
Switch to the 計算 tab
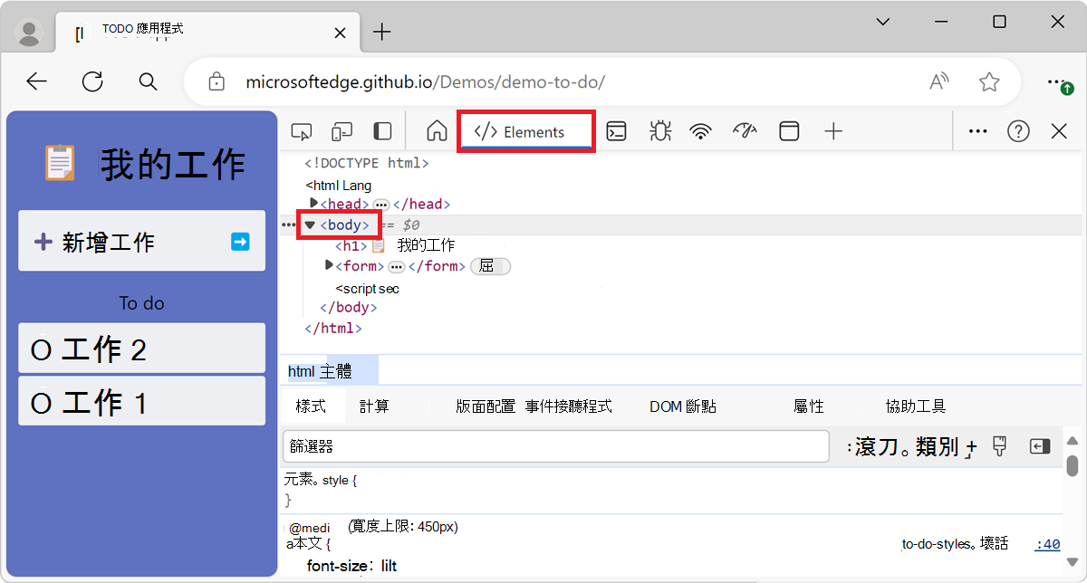click(x=374, y=406)
